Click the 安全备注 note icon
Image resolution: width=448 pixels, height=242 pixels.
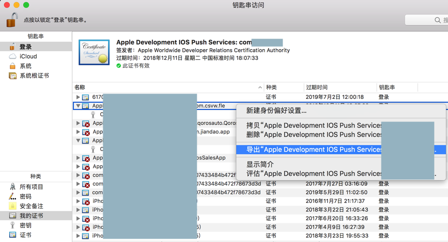[13, 206]
